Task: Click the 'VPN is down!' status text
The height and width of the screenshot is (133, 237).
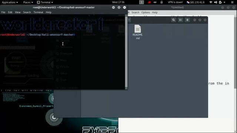Action: point(175,2)
